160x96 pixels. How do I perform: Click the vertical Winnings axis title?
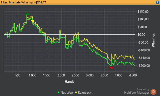click(x=153, y=40)
